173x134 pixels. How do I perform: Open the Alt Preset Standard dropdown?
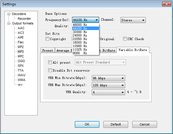tap(100, 62)
